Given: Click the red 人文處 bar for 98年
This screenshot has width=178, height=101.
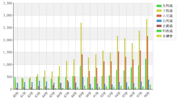Looking at the screenshot, I should click(x=147, y=63).
